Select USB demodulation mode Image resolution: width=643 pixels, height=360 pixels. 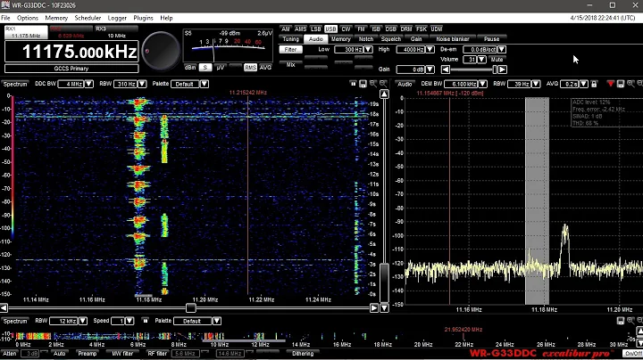(330, 29)
